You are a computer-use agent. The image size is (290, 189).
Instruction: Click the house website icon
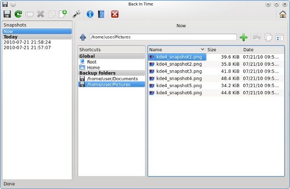(x=283, y=14)
